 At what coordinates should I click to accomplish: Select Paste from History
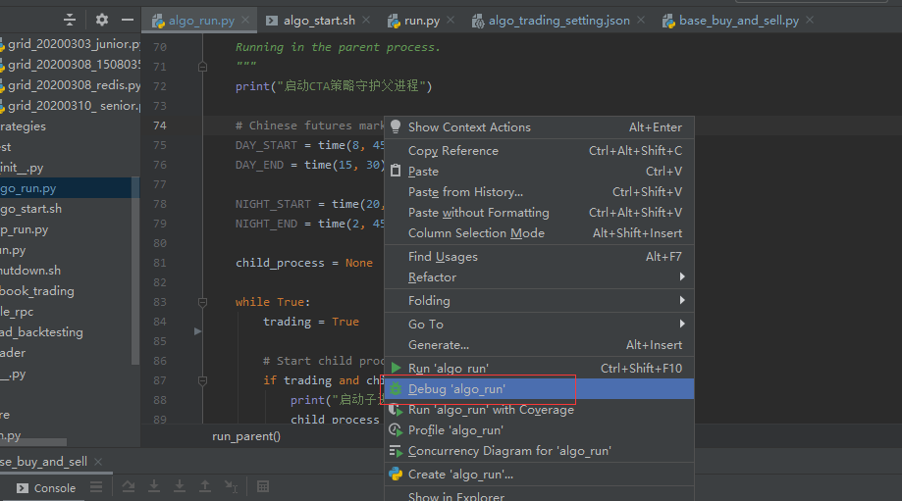pos(539,192)
